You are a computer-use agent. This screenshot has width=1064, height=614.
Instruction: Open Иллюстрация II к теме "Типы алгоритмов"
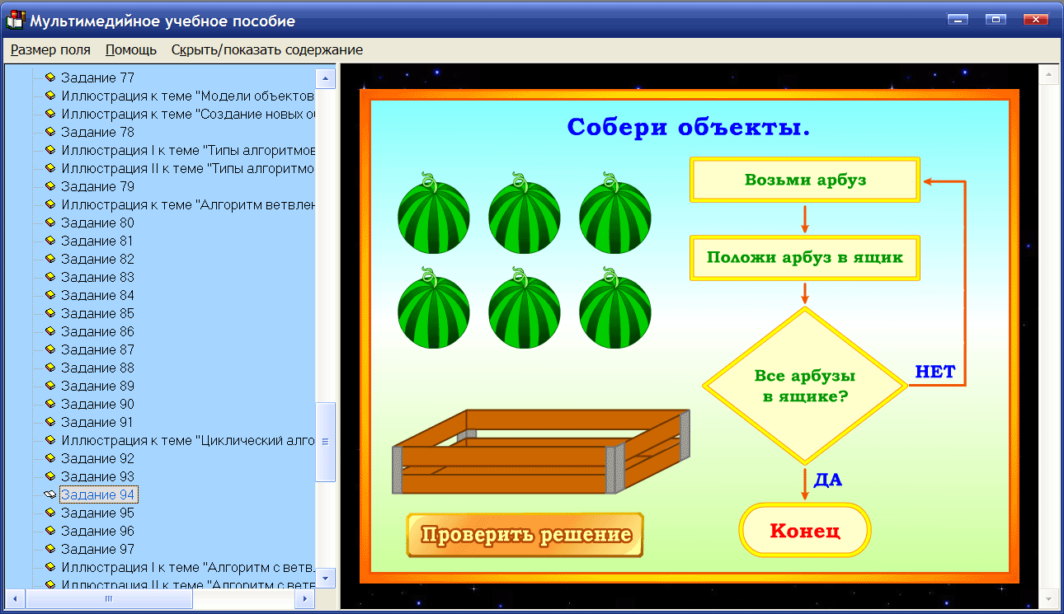click(x=188, y=168)
